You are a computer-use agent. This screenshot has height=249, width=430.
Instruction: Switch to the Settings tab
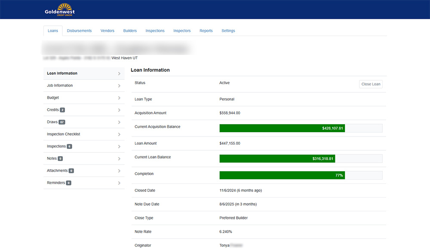(x=228, y=30)
